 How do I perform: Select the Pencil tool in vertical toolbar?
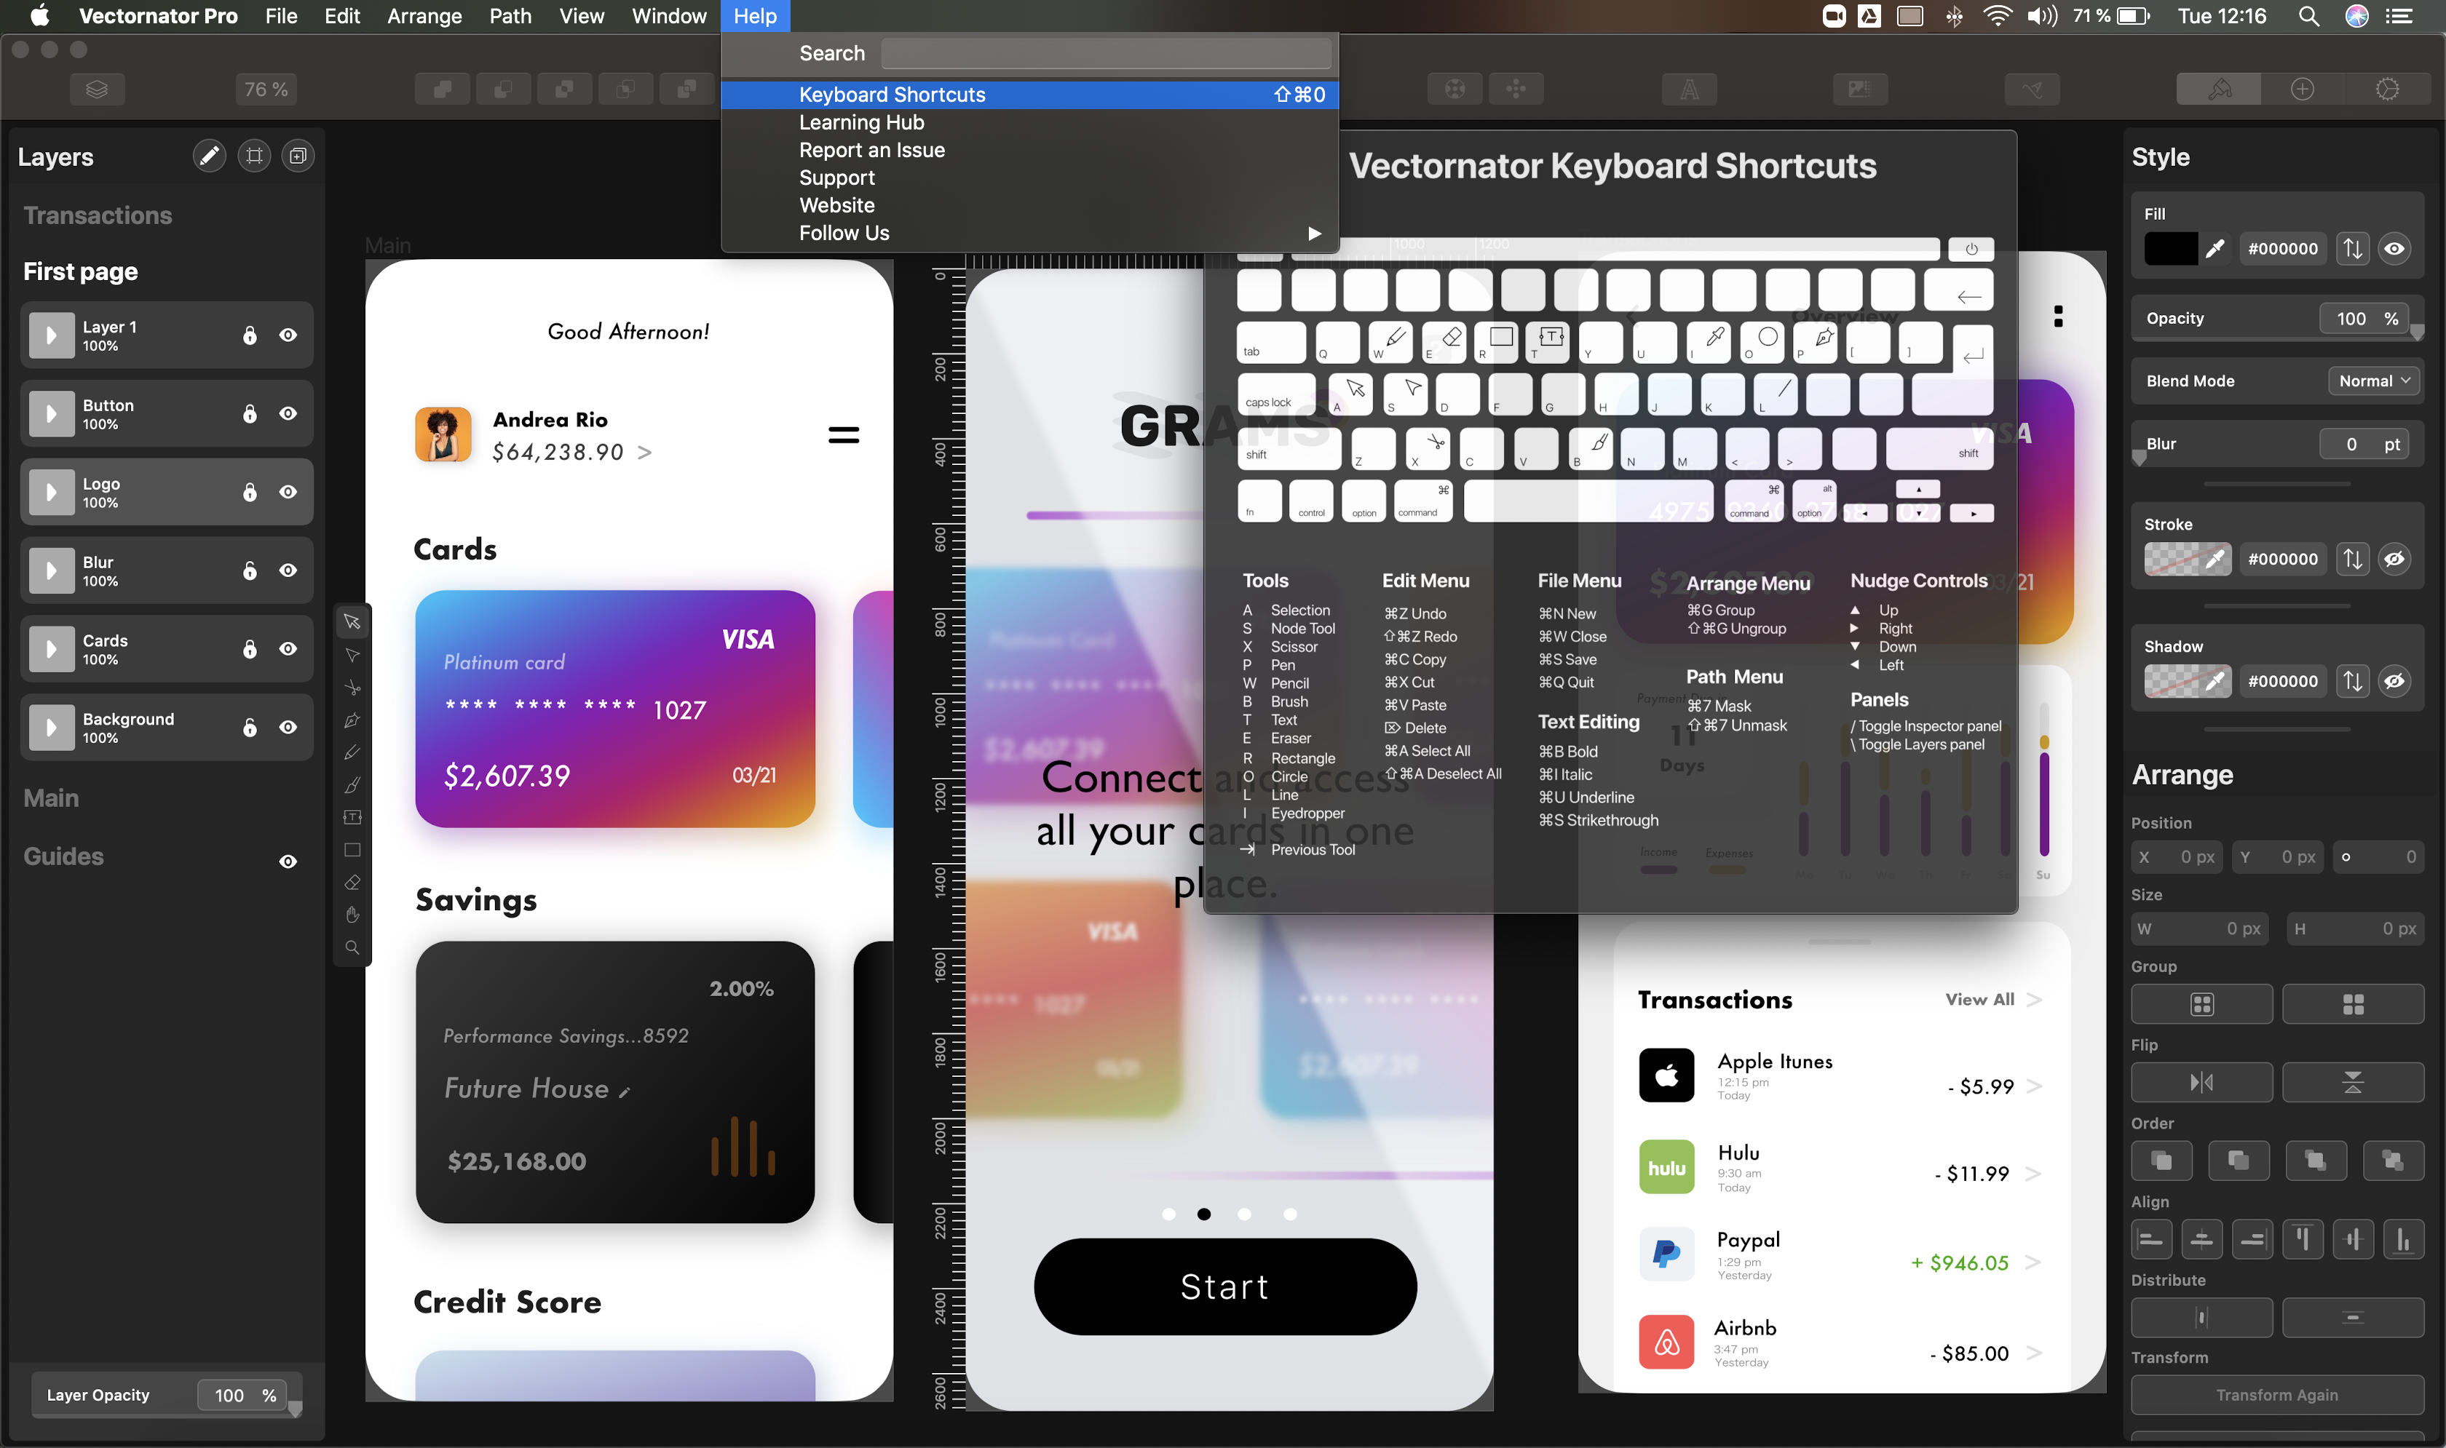tap(352, 752)
